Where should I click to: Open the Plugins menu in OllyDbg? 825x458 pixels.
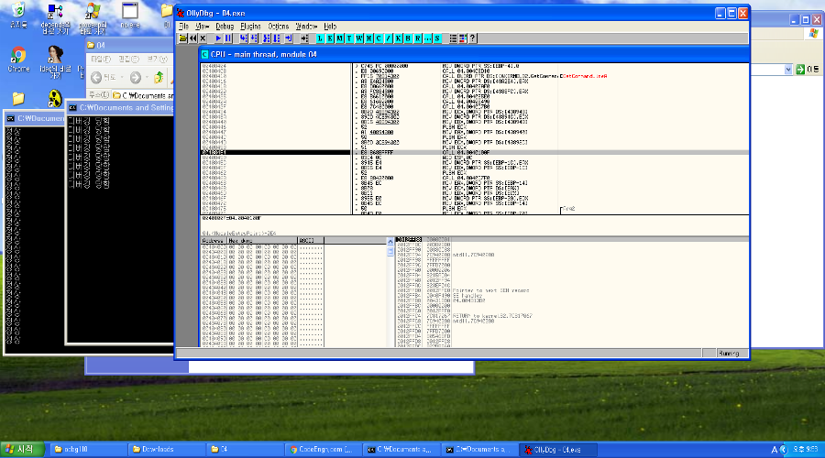pyautogui.click(x=250, y=27)
